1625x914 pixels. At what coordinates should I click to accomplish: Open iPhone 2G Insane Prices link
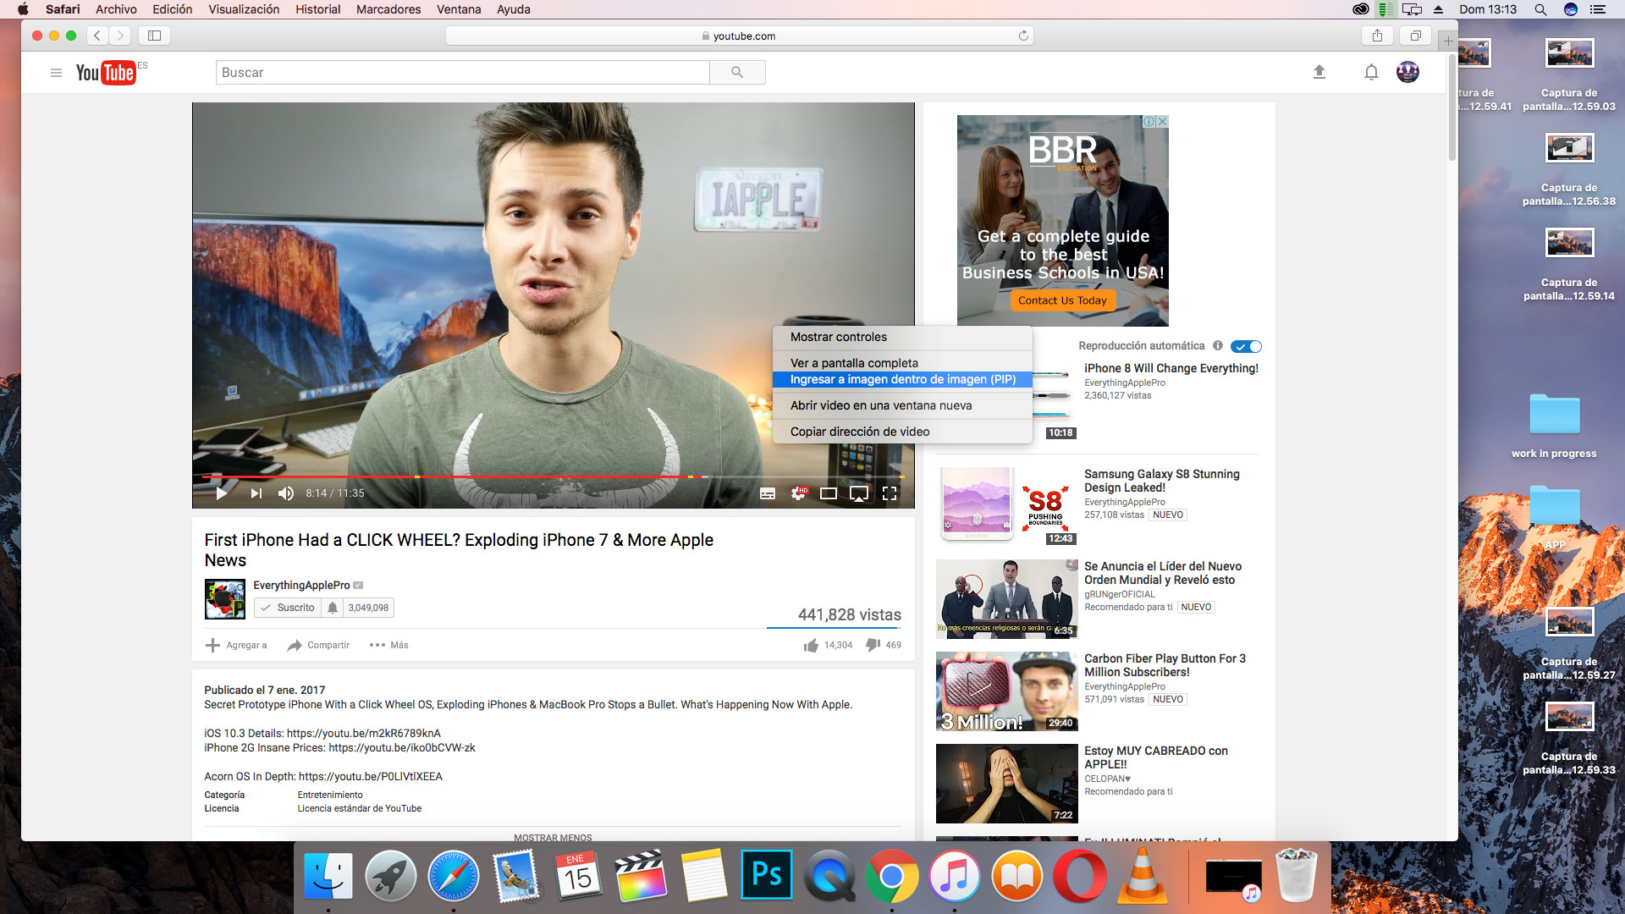coord(401,748)
